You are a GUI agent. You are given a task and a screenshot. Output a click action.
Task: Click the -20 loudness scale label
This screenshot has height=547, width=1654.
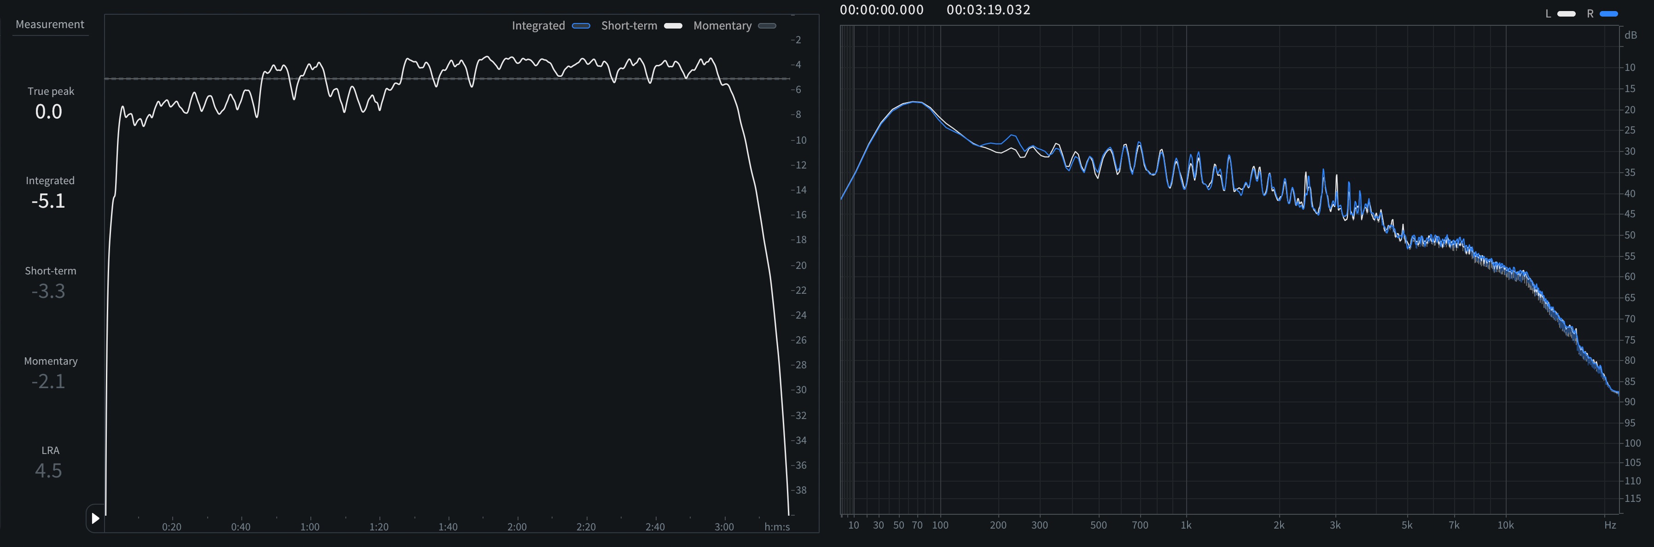pyautogui.click(x=799, y=266)
